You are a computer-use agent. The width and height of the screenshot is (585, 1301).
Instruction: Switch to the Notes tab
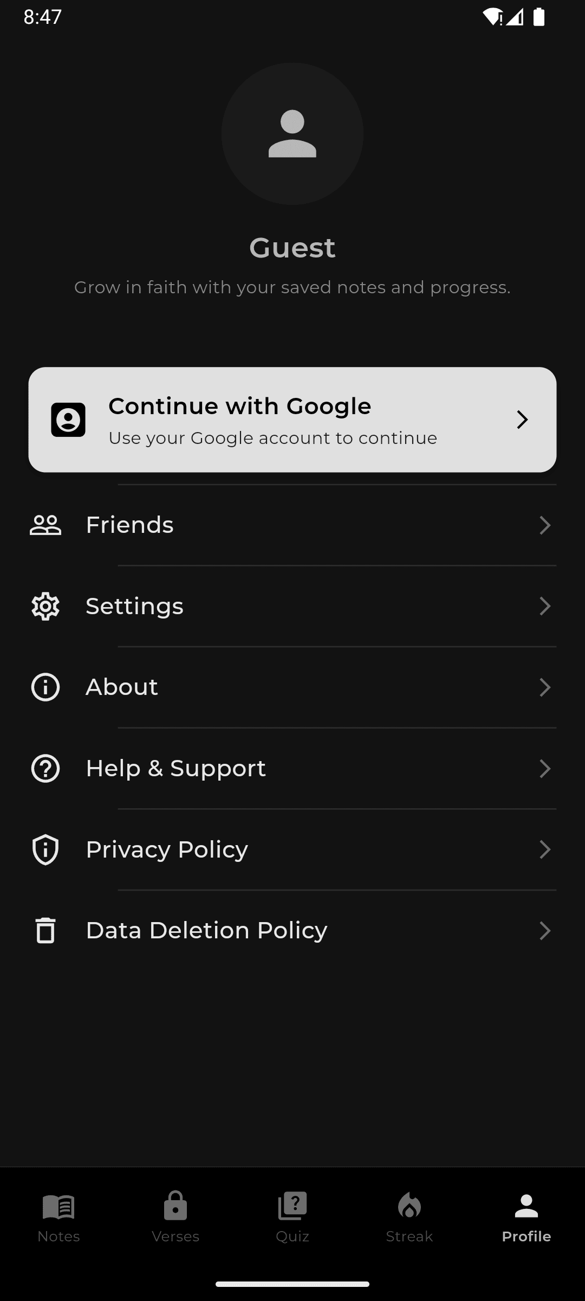point(58,1216)
